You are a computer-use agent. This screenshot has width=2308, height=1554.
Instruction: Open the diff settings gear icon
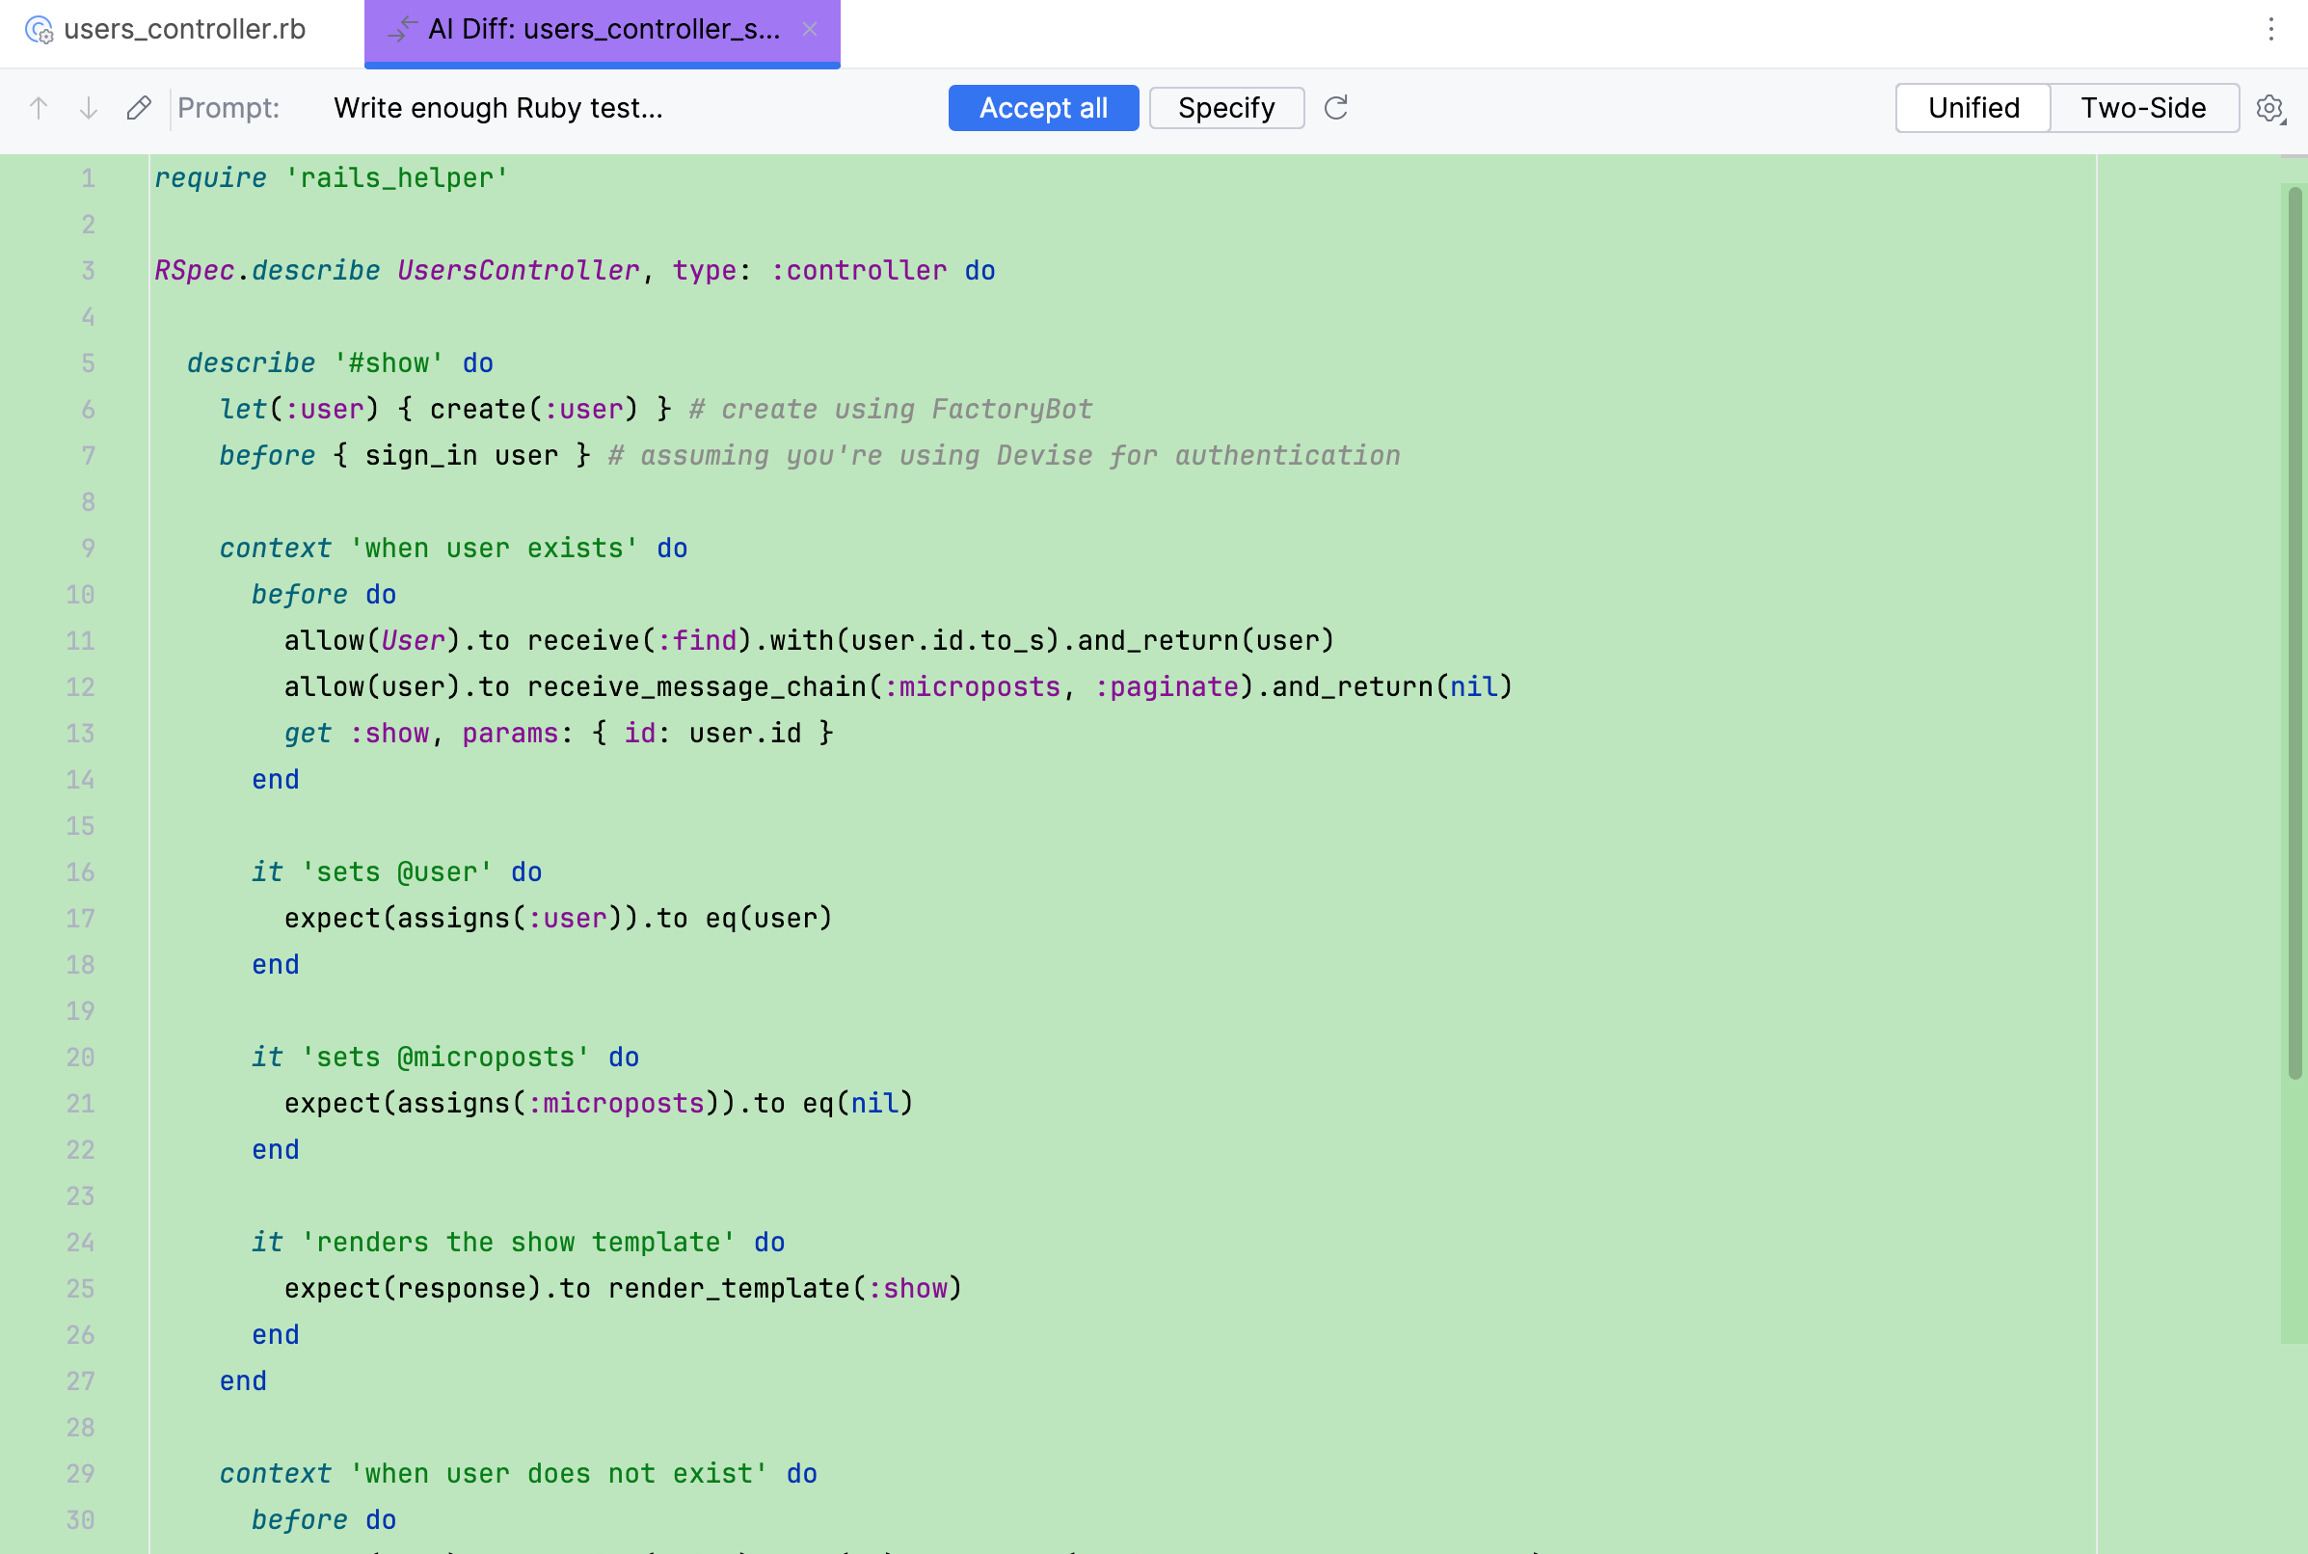(x=2268, y=109)
